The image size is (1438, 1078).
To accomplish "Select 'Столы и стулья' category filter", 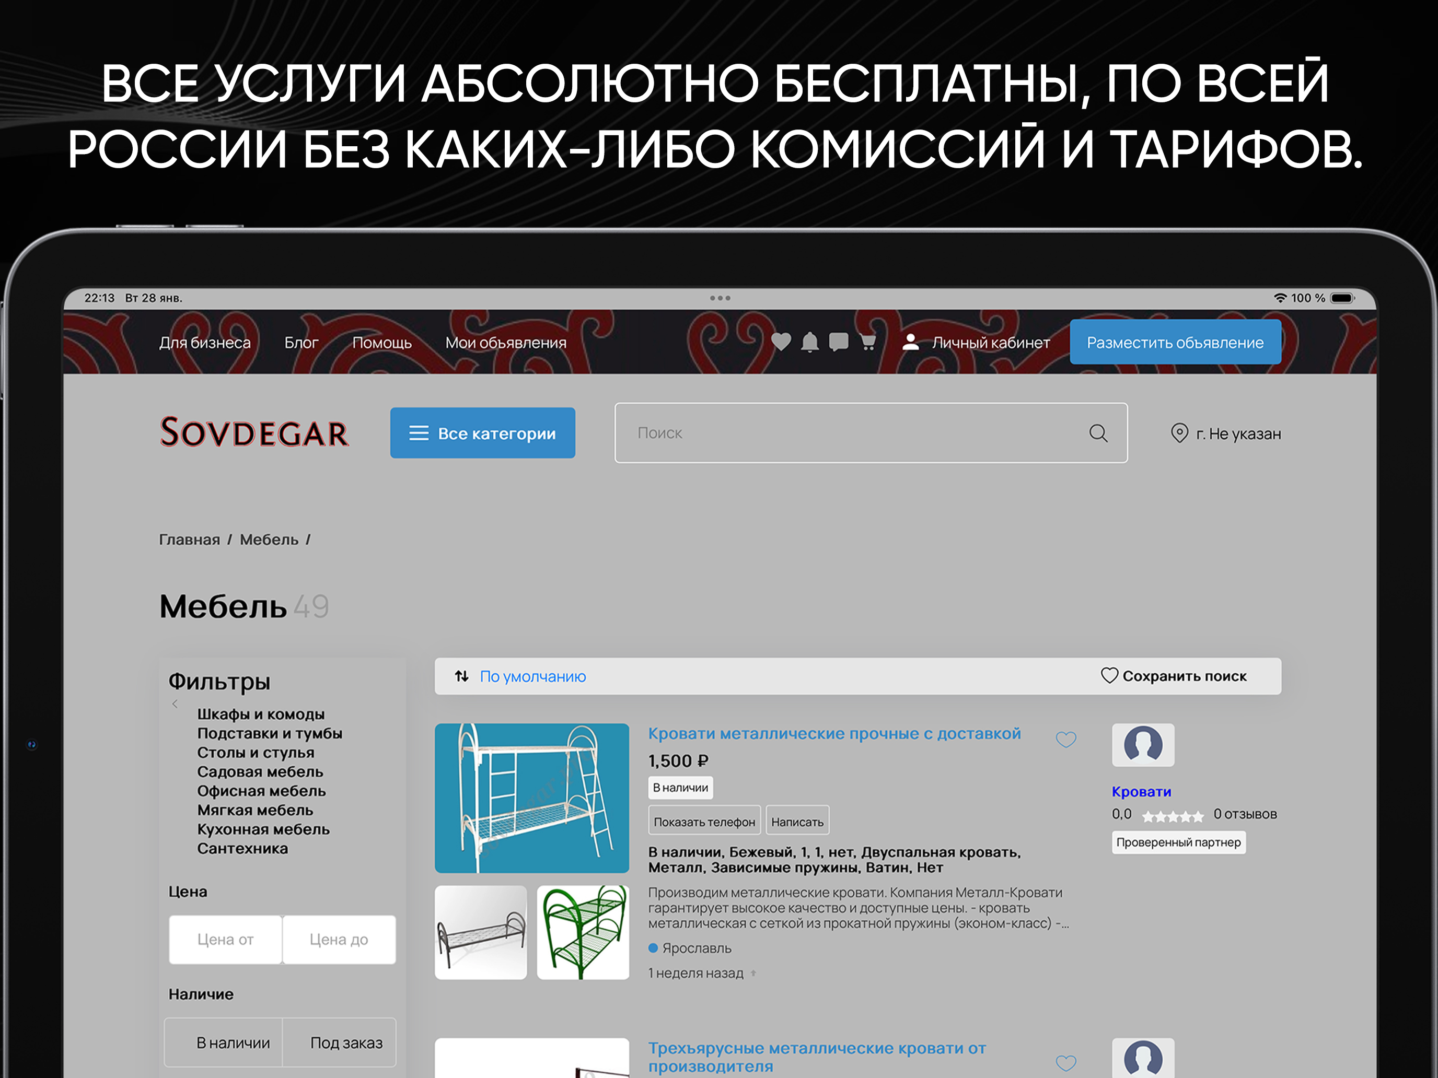I will pos(256,753).
